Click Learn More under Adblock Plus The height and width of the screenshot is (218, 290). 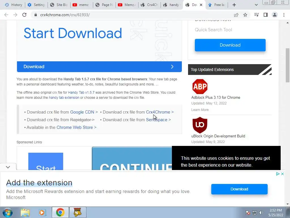(x=200, y=110)
